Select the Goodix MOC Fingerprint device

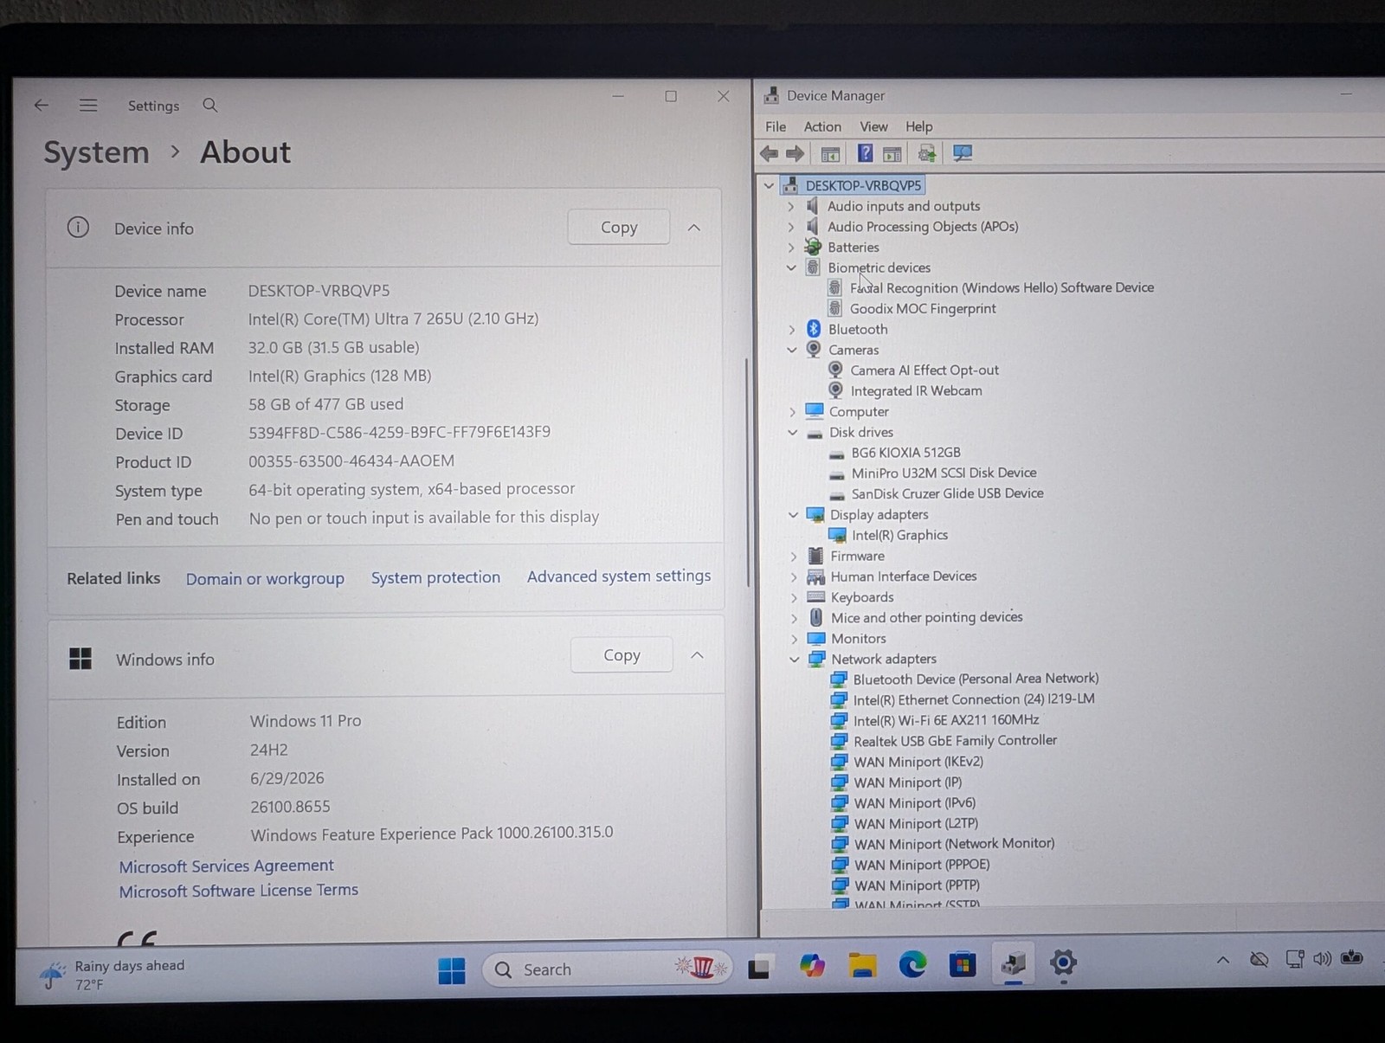pyautogui.click(x=923, y=309)
